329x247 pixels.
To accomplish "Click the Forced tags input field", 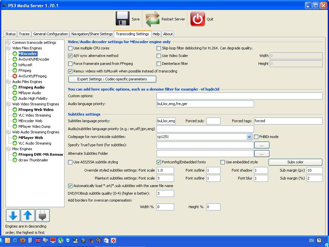I will tap(288, 121).
